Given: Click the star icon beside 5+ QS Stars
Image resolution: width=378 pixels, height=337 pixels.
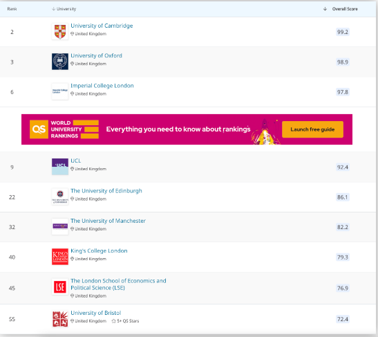Looking at the screenshot, I should coord(114,321).
